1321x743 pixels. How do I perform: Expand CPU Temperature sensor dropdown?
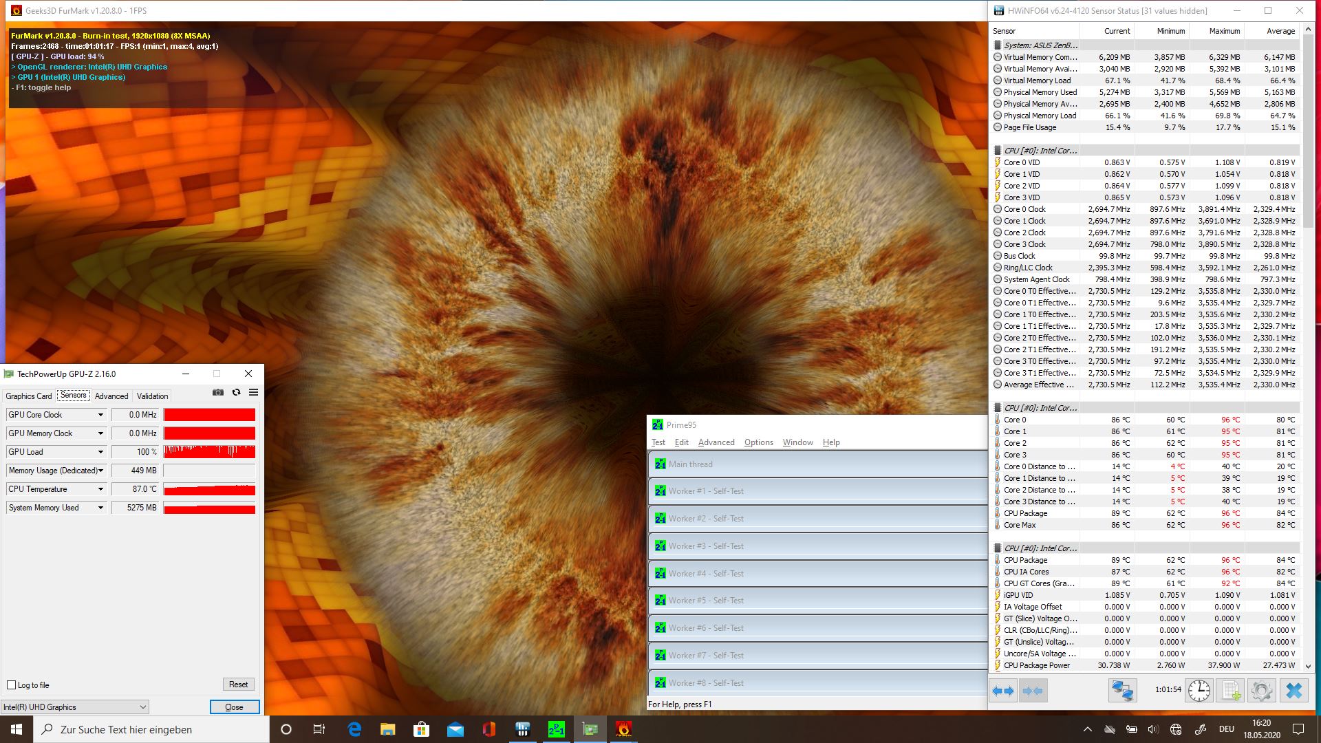[100, 489]
